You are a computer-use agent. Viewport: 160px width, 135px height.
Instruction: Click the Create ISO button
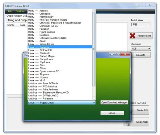[141, 110]
